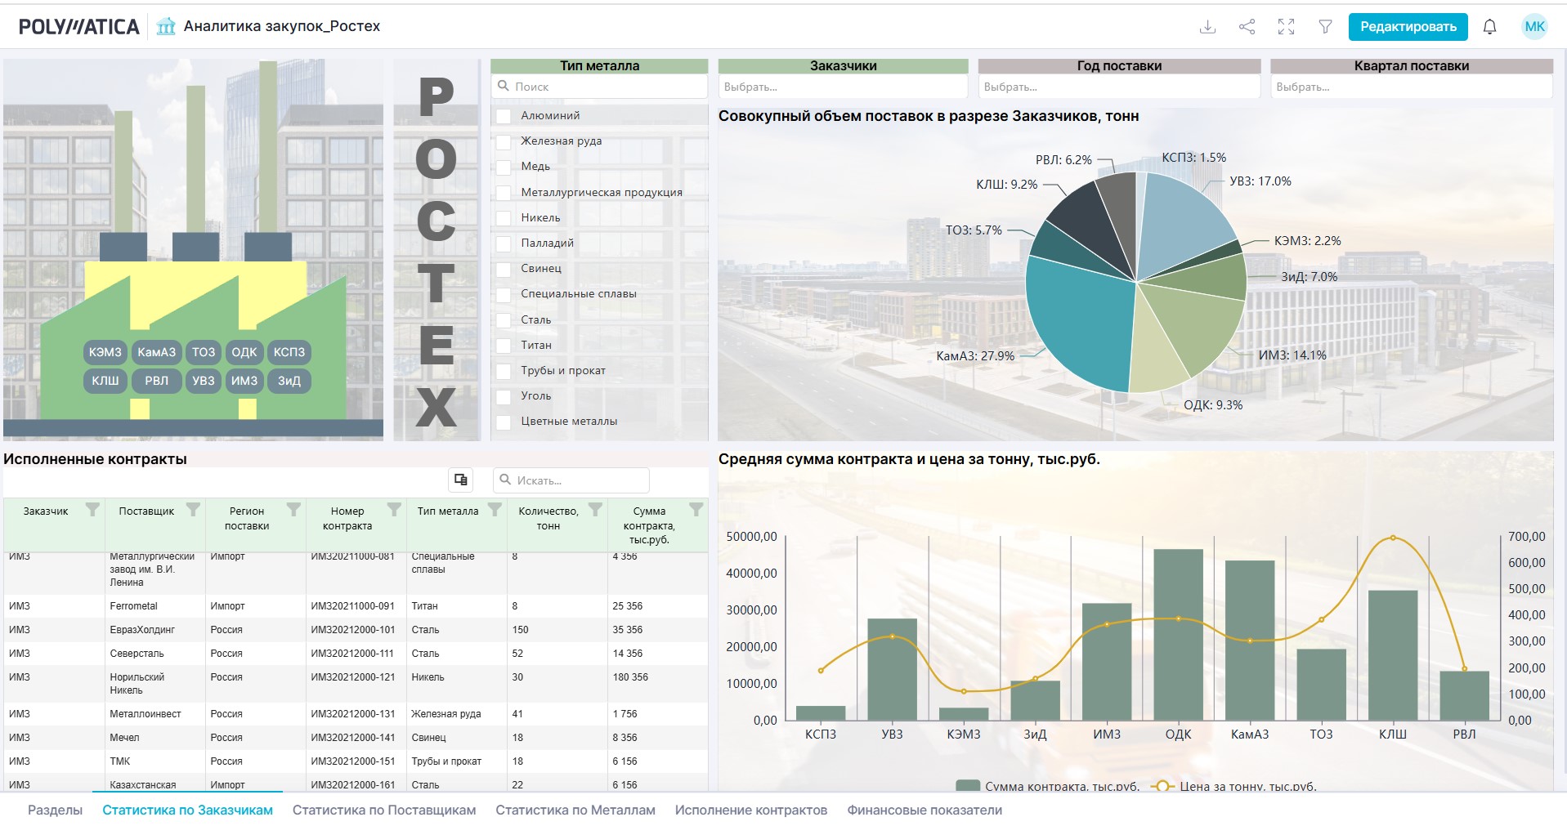The height and width of the screenshot is (826, 1567).
Task: Check the Алюминий checkbox
Action: (504, 116)
